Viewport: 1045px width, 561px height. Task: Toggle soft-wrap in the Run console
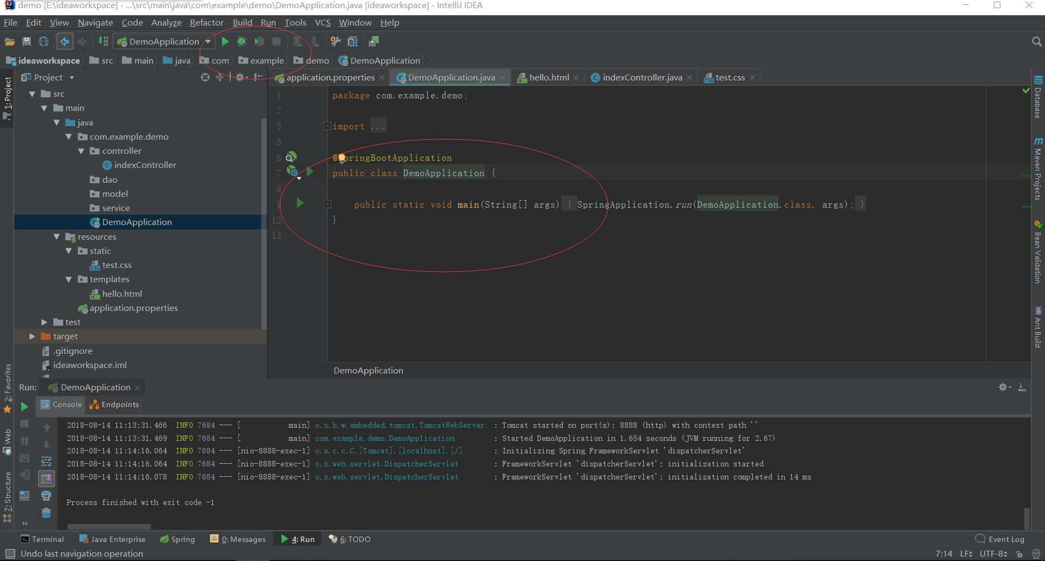[46, 462]
